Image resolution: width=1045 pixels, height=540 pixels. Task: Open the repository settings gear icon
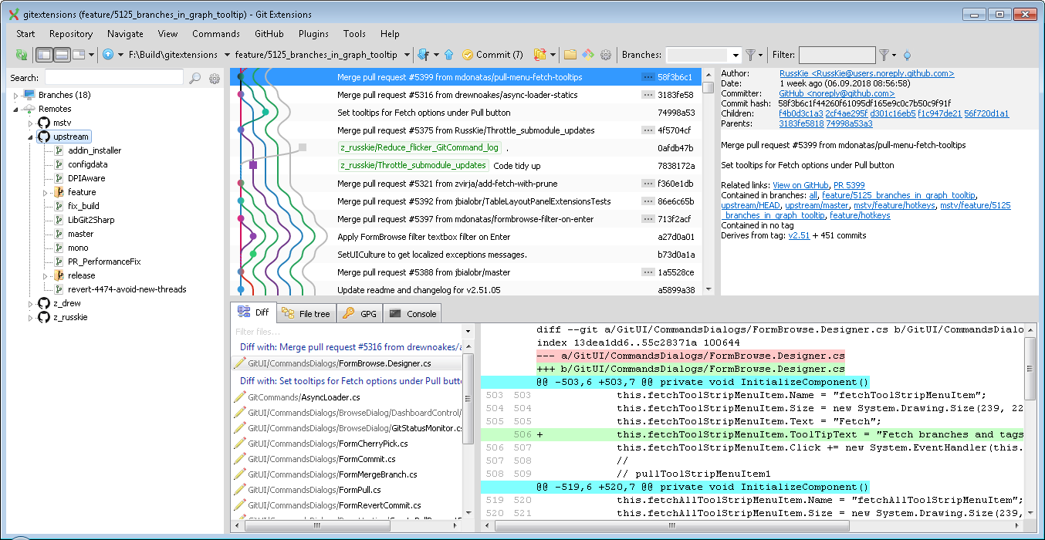pyautogui.click(x=606, y=55)
